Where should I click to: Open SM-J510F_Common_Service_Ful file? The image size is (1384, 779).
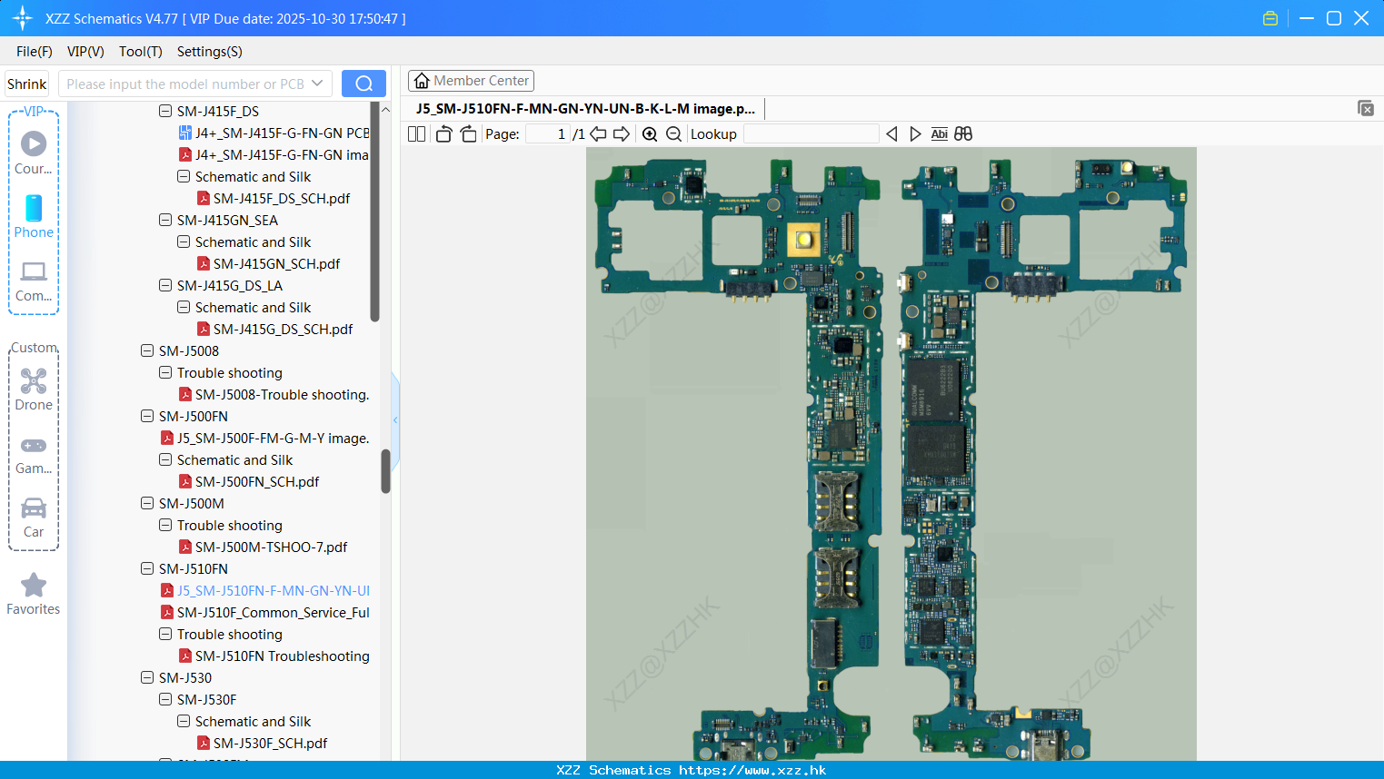click(264, 612)
